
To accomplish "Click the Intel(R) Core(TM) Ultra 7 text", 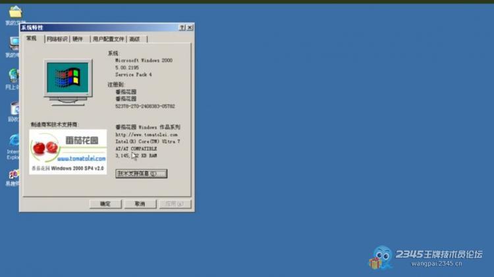I will tap(148, 141).
